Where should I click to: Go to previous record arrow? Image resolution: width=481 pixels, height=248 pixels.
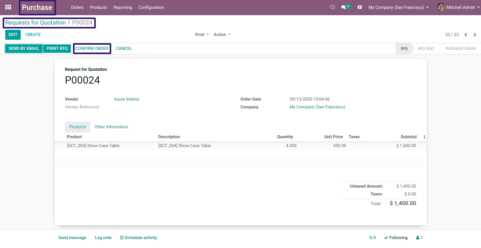click(466, 35)
